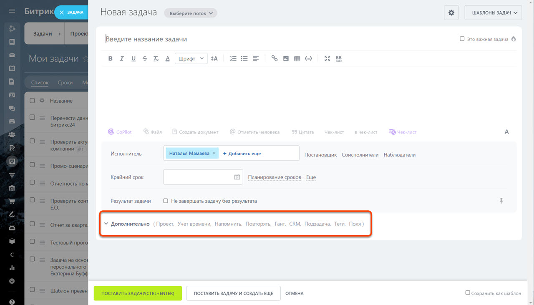Screen dimensions: 534x305
Task: Underline text using the U icon
Action: (x=133, y=58)
